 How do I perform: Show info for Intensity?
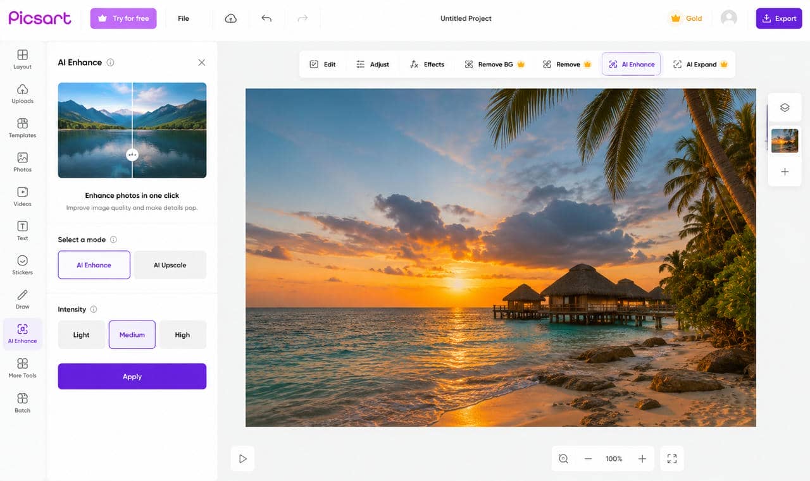[x=94, y=309]
